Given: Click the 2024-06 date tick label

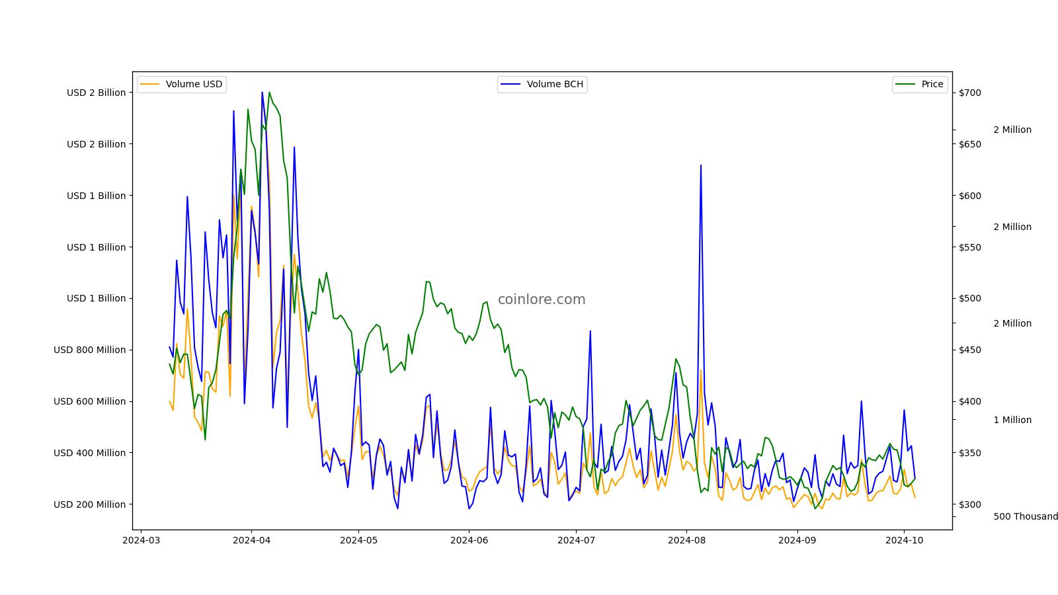Looking at the screenshot, I should tap(469, 539).
